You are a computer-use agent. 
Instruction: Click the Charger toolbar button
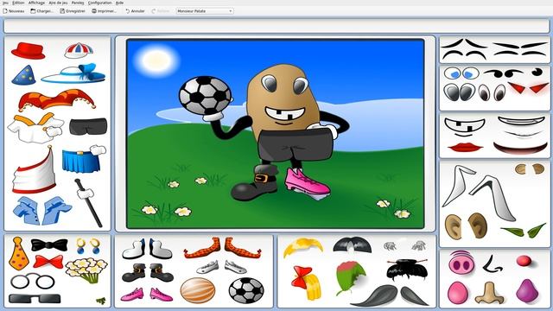point(41,11)
